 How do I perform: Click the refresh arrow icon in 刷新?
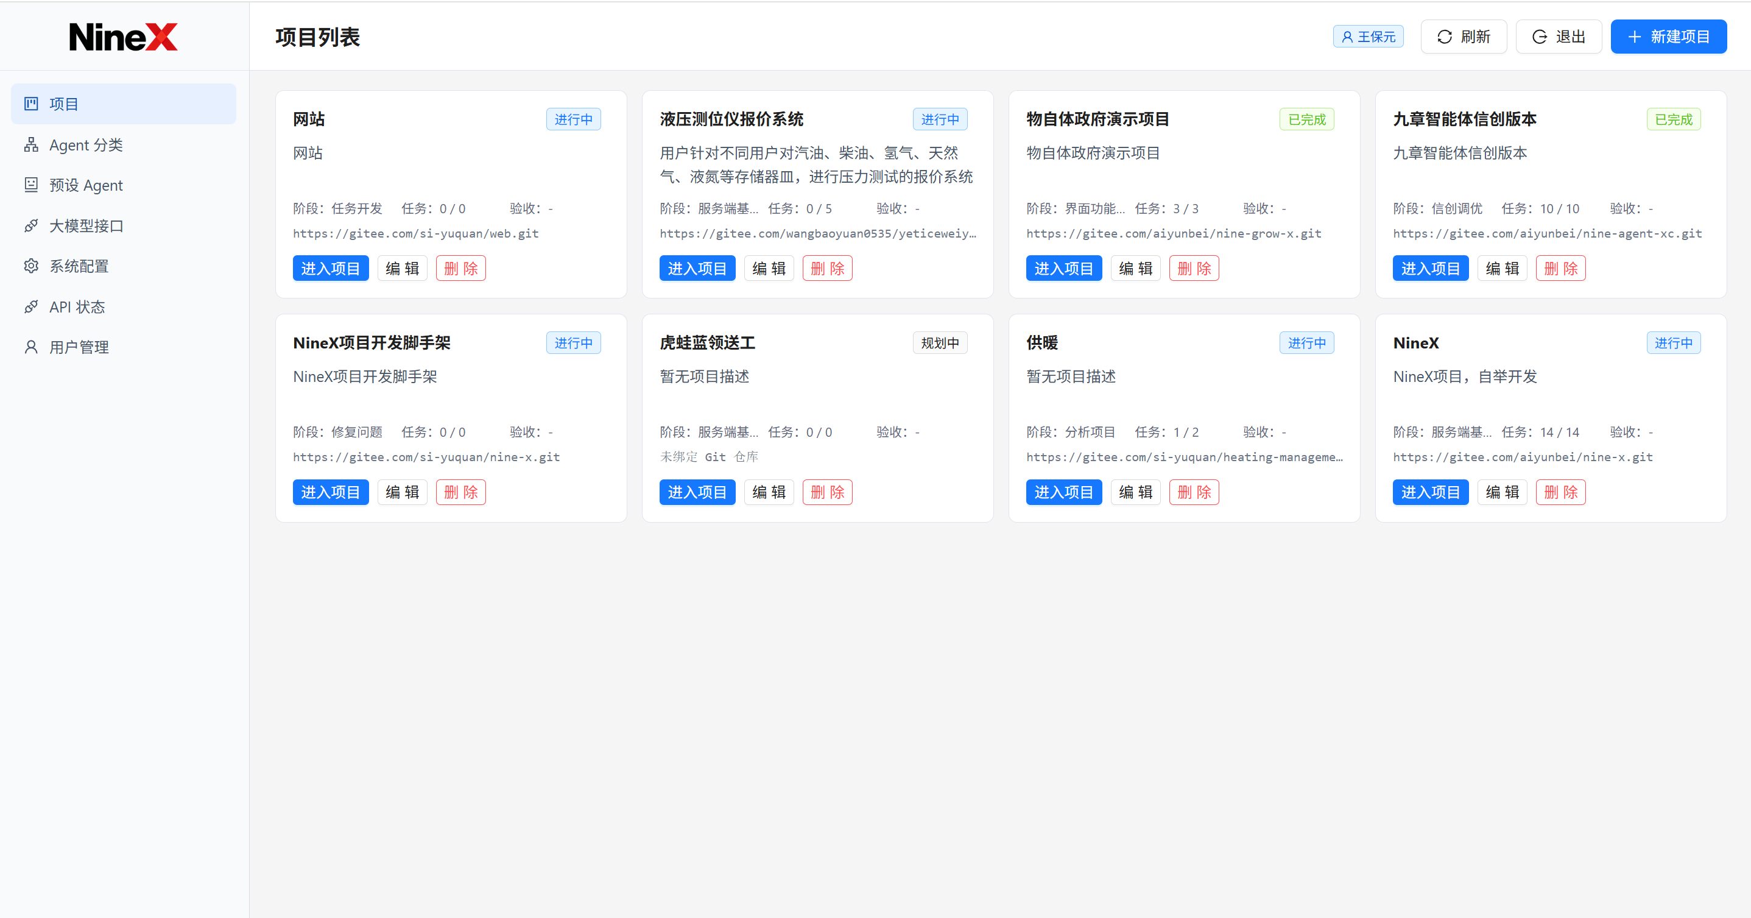(1445, 37)
